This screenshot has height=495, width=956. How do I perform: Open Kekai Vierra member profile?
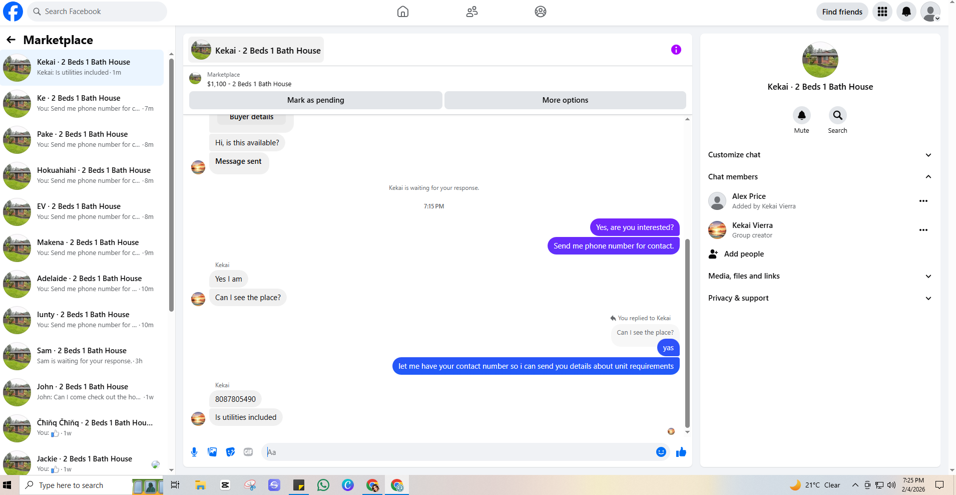[752, 225]
